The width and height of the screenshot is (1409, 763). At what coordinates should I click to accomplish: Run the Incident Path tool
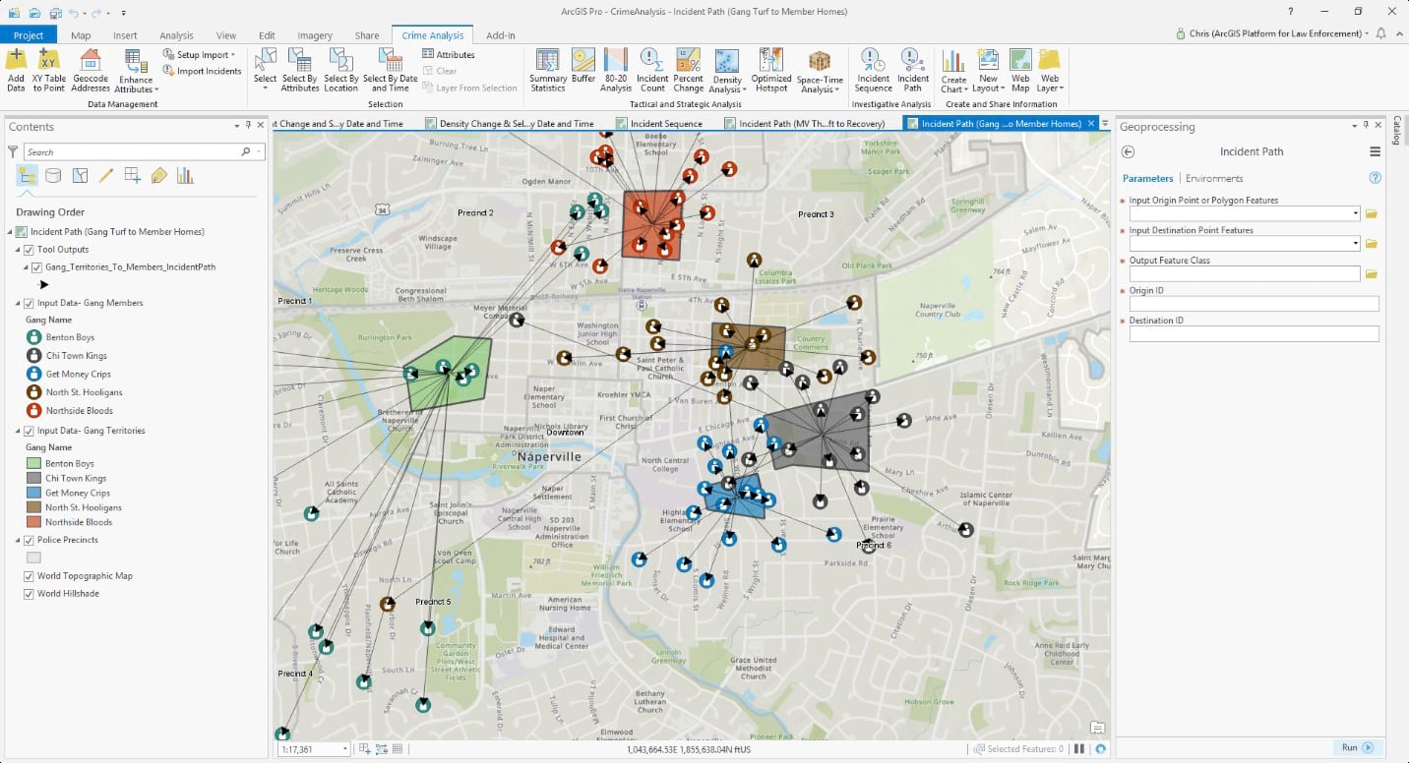point(1358,748)
